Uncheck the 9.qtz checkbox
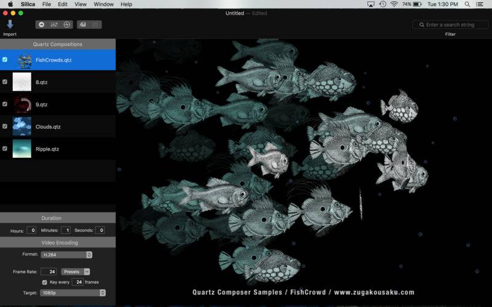Viewport: 492px width, 307px height. [x=5, y=104]
